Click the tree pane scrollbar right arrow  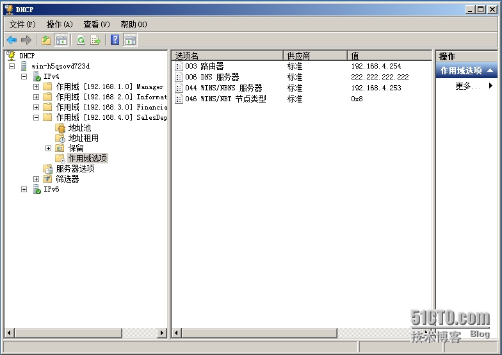click(162, 333)
